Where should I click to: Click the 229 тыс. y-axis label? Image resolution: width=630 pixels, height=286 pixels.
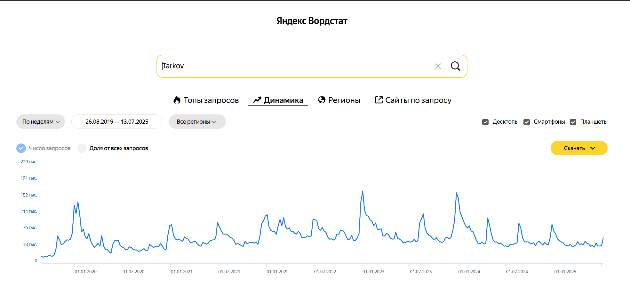click(x=29, y=162)
